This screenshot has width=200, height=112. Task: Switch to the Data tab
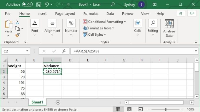(110, 13)
